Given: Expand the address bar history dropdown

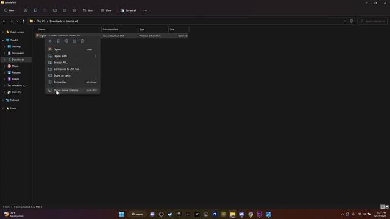Looking at the screenshot, I should 344,21.
